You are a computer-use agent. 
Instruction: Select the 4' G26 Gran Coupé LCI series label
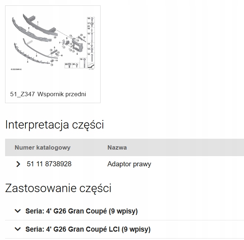tap(88, 229)
